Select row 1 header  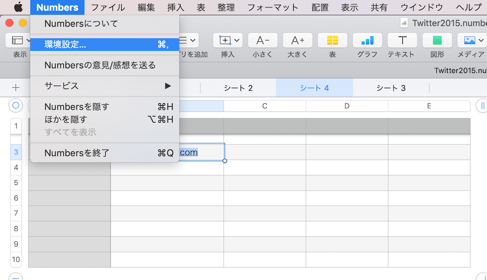pos(16,126)
